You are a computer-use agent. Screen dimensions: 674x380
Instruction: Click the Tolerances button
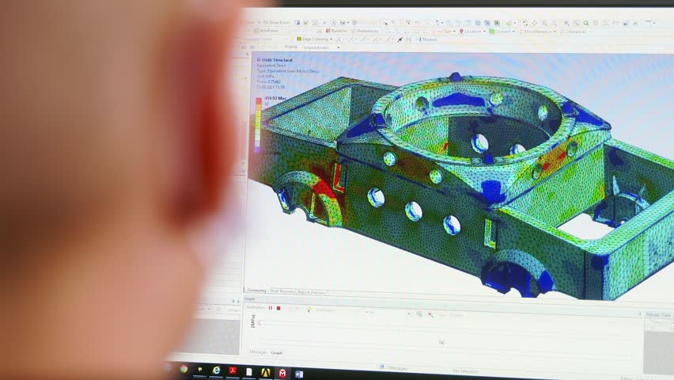pyautogui.click(x=574, y=32)
